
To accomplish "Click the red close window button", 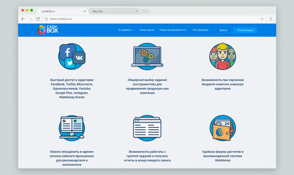I will (x=23, y=10).
